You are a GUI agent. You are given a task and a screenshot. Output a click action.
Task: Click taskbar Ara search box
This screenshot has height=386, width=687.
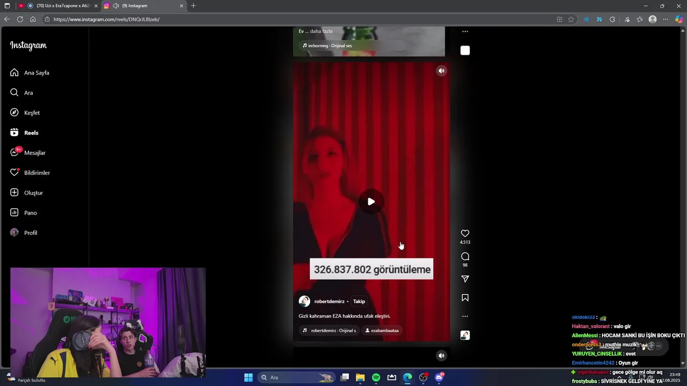click(x=296, y=377)
